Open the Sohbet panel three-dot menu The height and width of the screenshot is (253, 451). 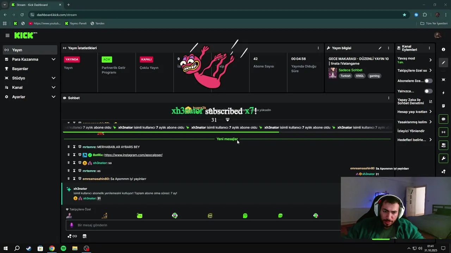coord(389,98)
